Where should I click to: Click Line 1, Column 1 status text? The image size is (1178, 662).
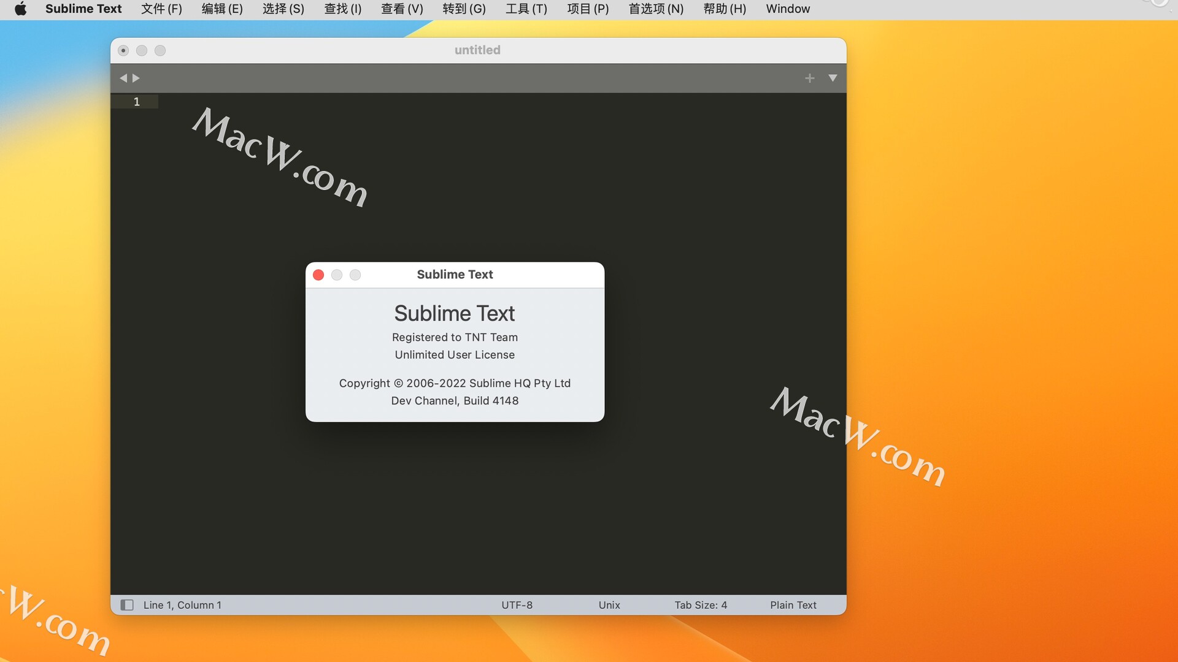click(x=182, y=605)
